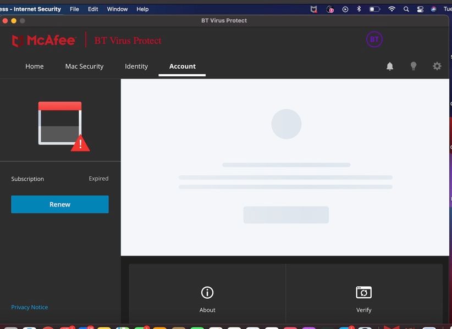Viewport: 452px width, 329px height.
Task: Click the About info icon
Action: (x=207, y=293)
